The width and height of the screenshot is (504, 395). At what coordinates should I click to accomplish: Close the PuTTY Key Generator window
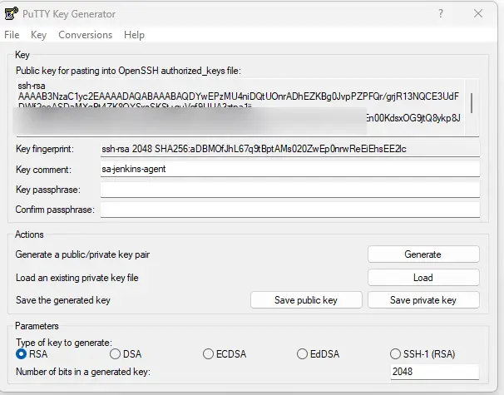(478, 13)
